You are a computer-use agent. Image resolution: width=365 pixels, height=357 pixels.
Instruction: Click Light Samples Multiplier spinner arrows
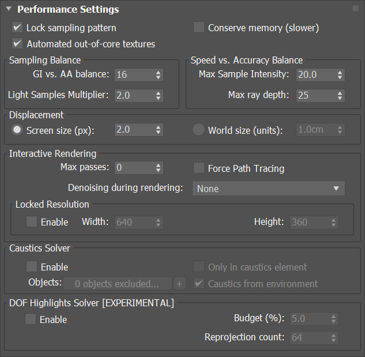[x=159, y=96]
